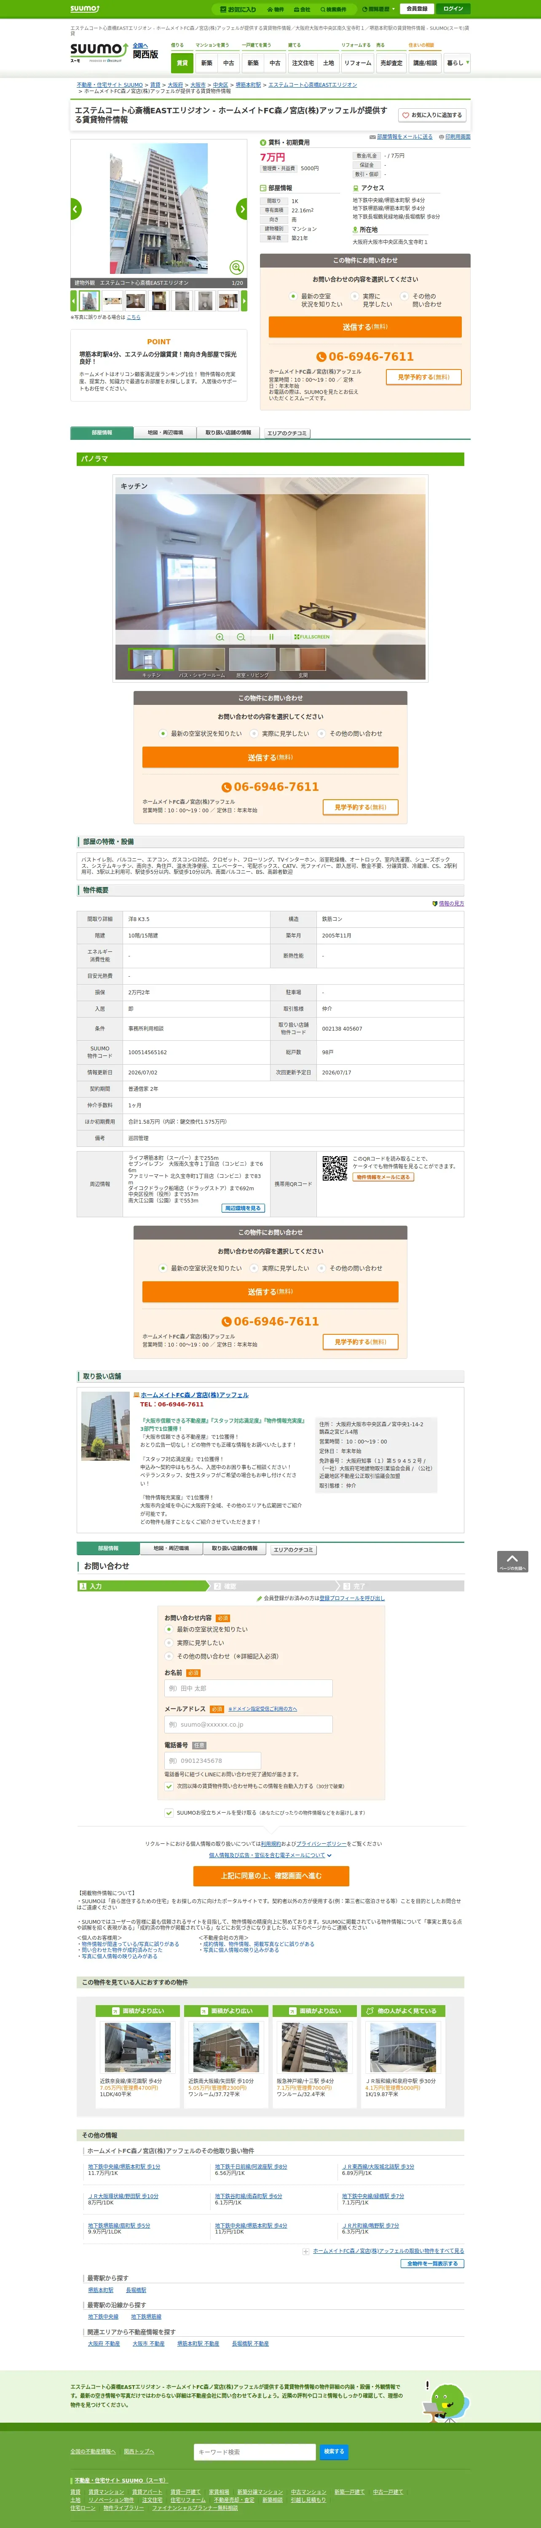This screenshot has width=541, height=2528.
Task: Add property with お気に入りに追加する heart button
Action: click(x=432, y=115)
